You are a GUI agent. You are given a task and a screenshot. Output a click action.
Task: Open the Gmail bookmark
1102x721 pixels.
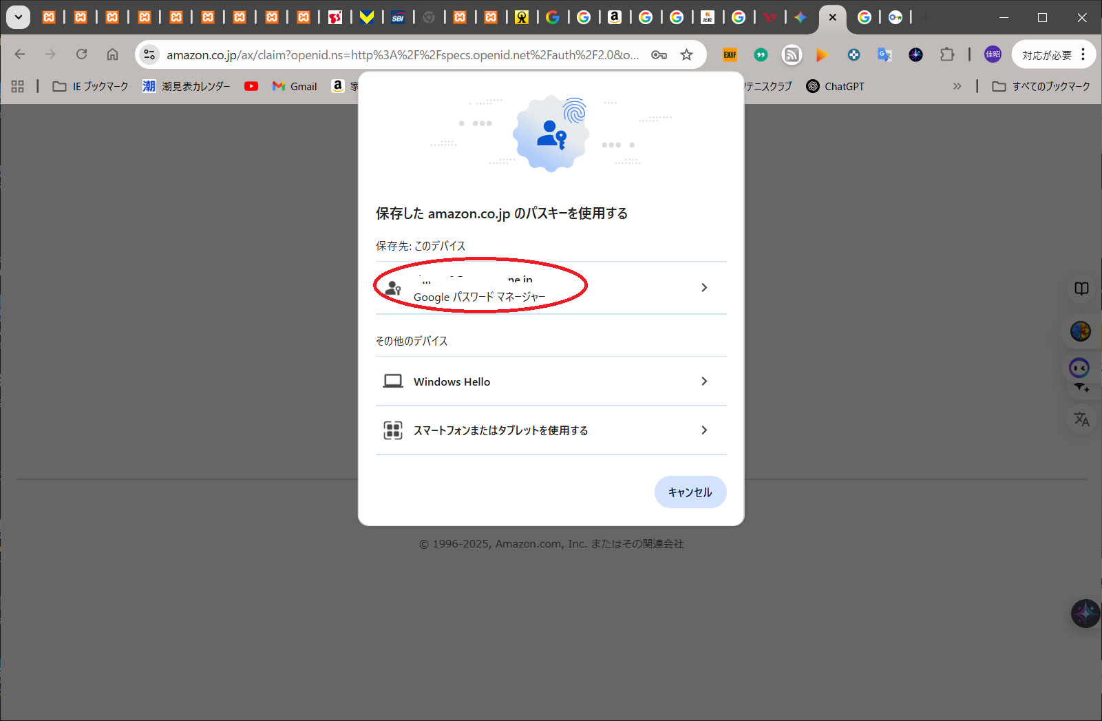(x=295, y=86)
